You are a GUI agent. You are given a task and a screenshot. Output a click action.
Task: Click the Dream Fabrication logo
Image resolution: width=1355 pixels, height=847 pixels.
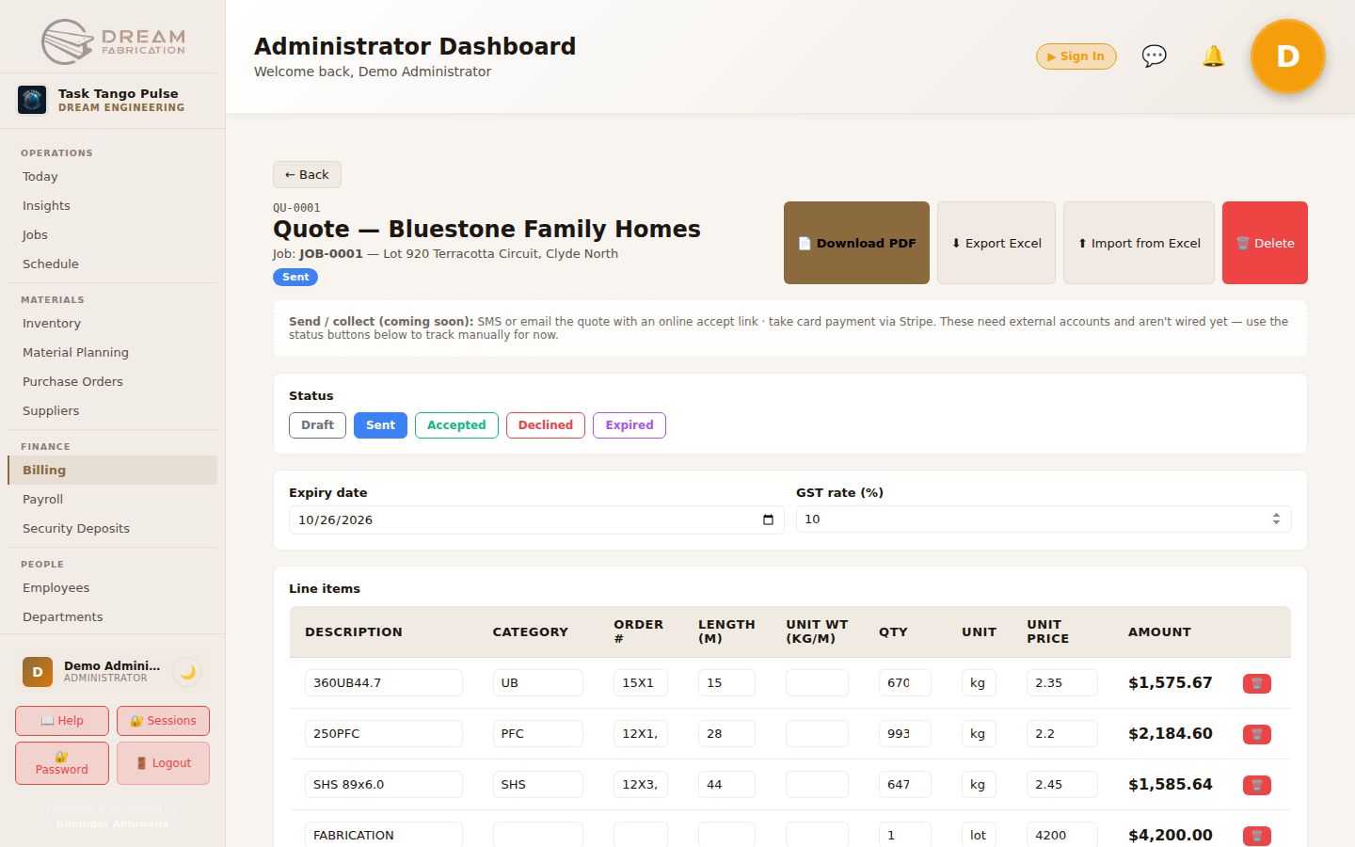click(x=113, y=40)
